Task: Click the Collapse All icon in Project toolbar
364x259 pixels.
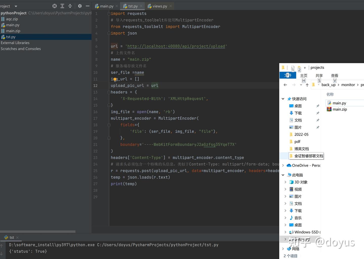Action: click(70, 6)
